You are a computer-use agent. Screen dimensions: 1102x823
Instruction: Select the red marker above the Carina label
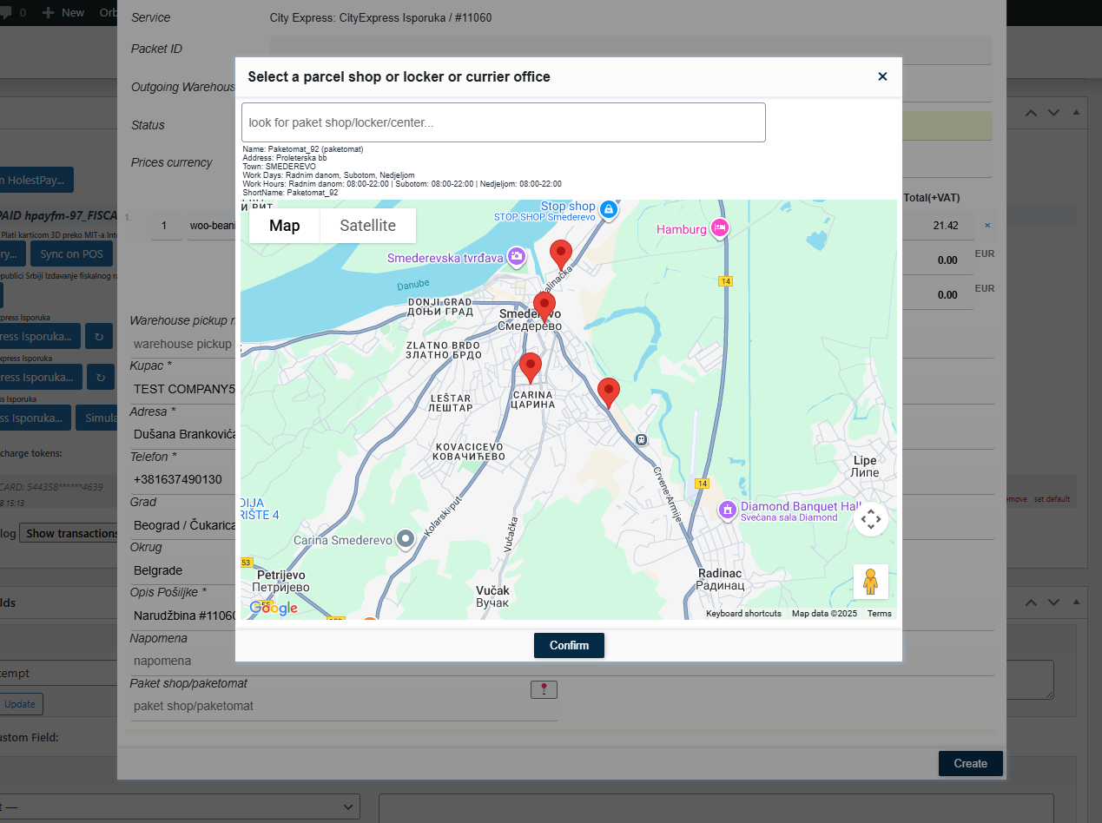(x=530, y=367)
